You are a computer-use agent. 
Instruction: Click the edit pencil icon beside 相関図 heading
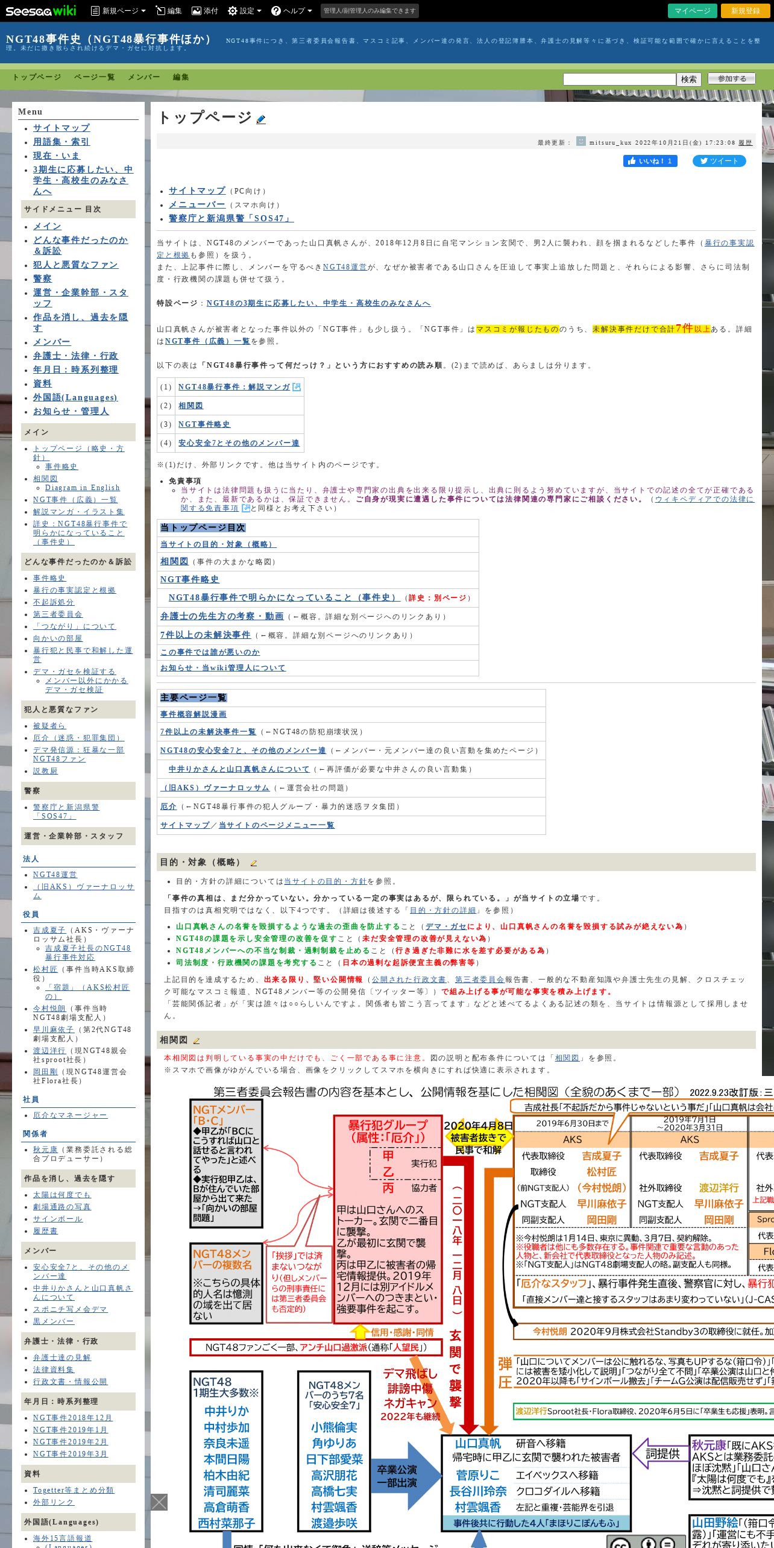(x=197, y=1040)
